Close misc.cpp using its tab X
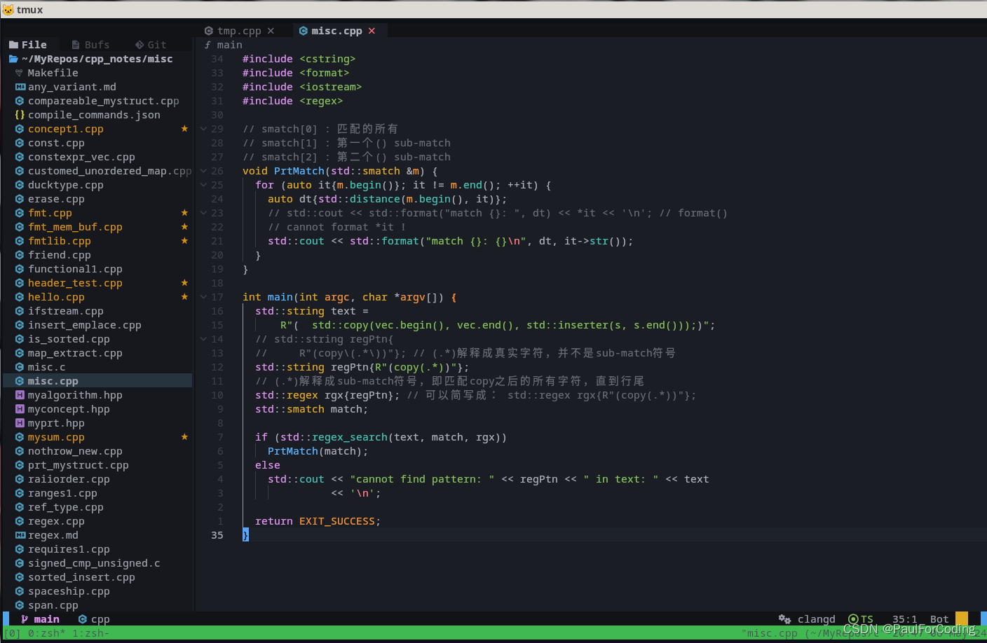The image size is (987, 643). (372, 30)
